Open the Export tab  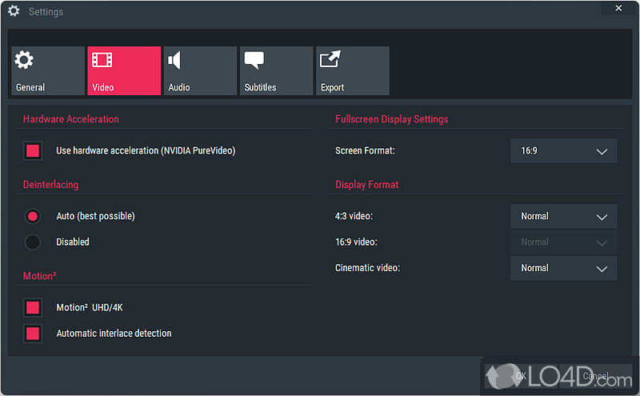point(353,70)
